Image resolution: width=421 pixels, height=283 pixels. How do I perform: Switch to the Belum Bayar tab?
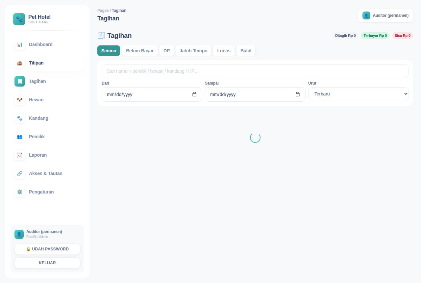140,51
